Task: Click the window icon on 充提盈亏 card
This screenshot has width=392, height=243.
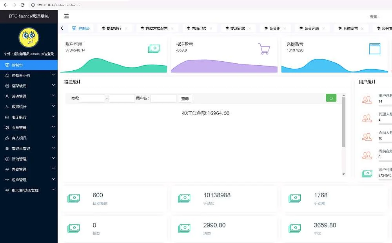Action: click(375, 49)
